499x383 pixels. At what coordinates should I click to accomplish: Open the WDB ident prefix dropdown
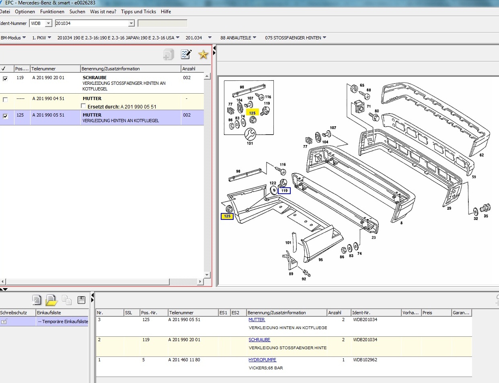(49, 23)
